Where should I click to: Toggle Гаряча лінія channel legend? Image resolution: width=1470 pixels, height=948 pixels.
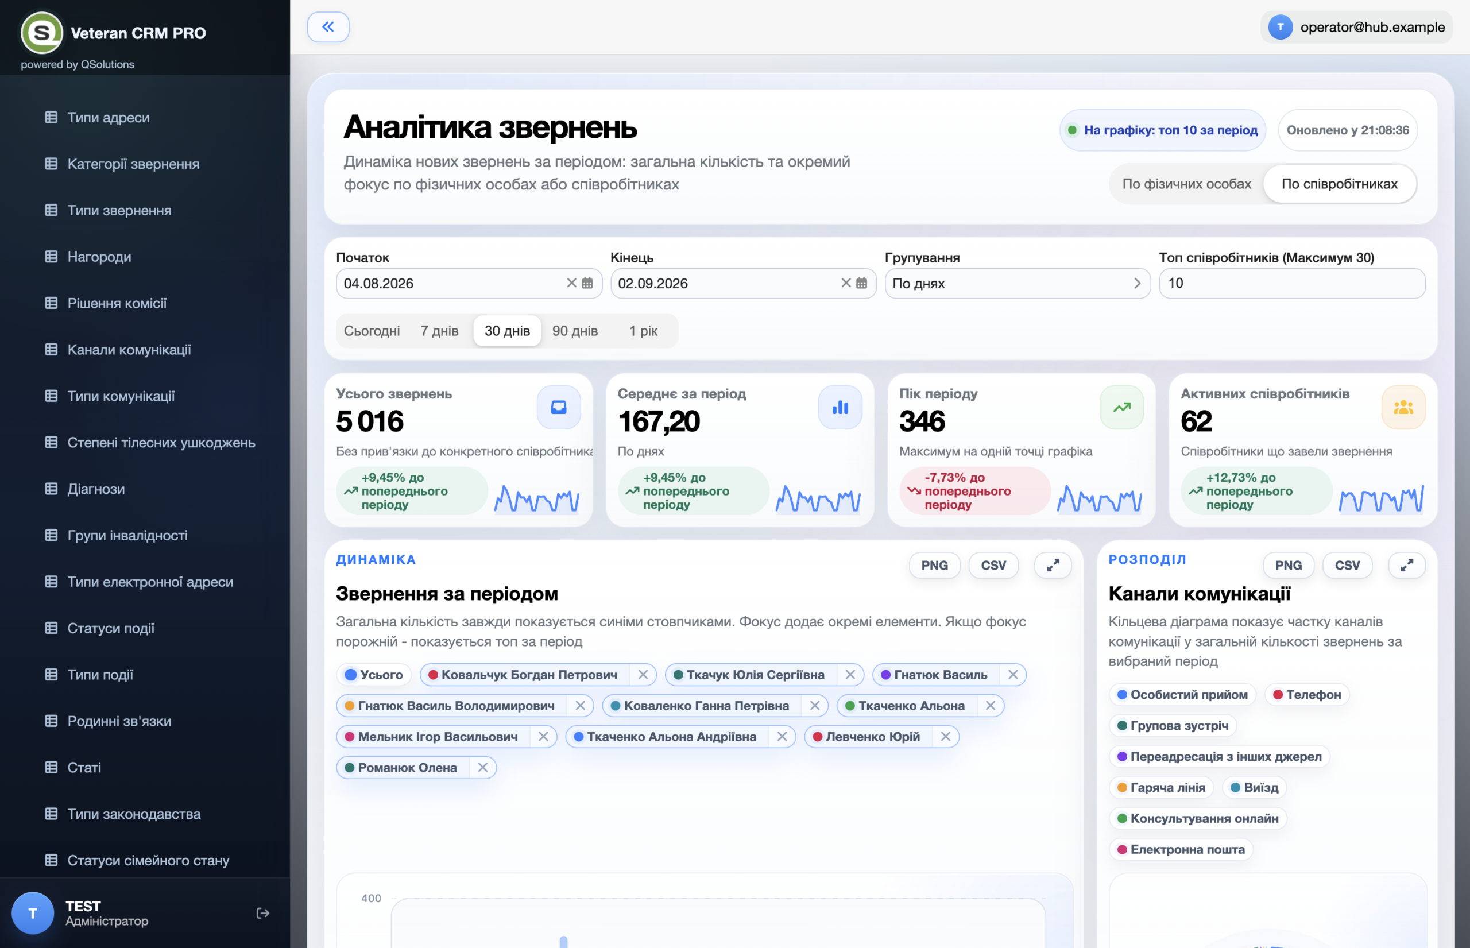[x=1161, y=787]
